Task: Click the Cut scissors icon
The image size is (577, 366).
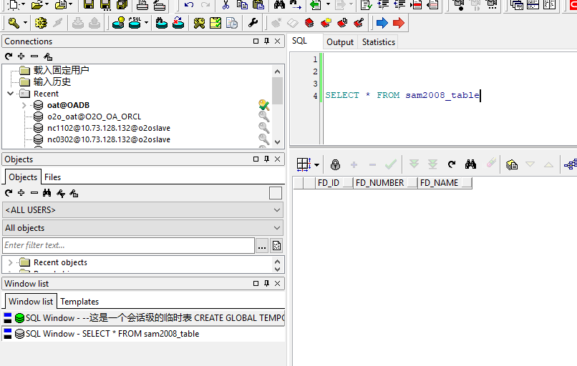Action: 226,5
